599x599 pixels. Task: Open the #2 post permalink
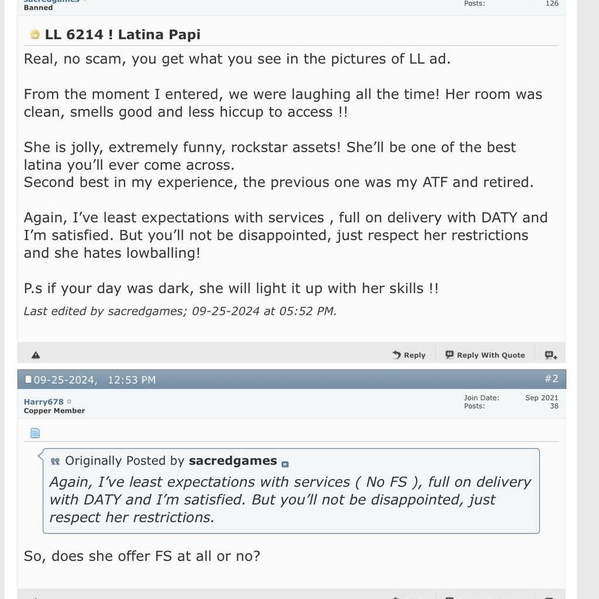coord(551,378)
